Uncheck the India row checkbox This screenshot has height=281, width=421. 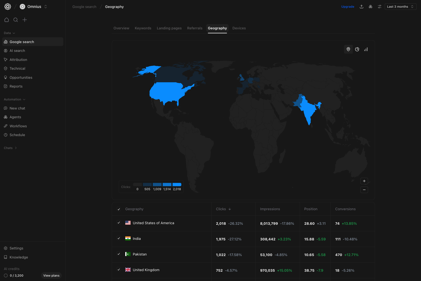click(x=119, y=238)
